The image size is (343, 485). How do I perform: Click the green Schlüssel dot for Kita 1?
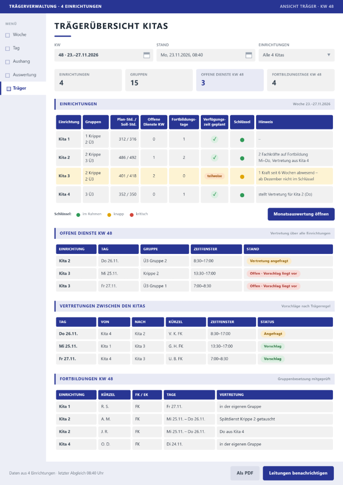[242, 140]
